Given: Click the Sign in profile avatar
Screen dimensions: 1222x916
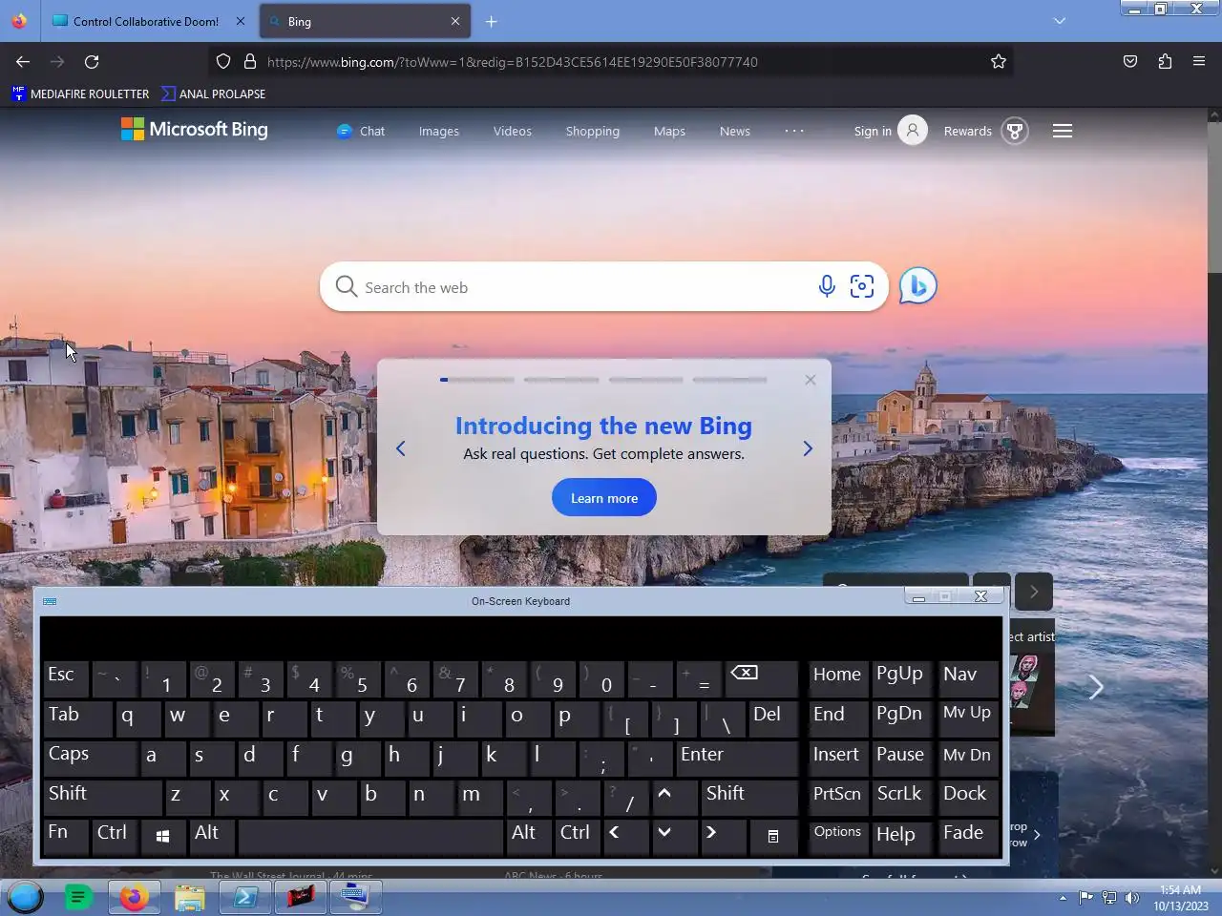Looking at the screenshot, I should click(912, 131).
